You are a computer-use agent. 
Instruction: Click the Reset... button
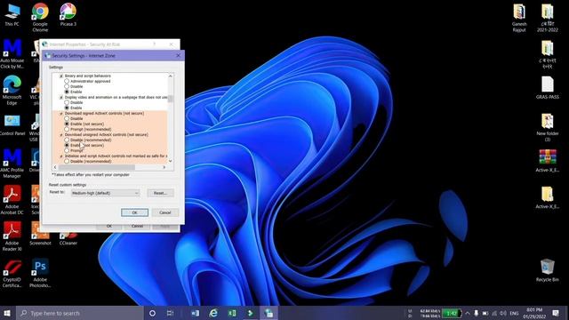point(160,193)
